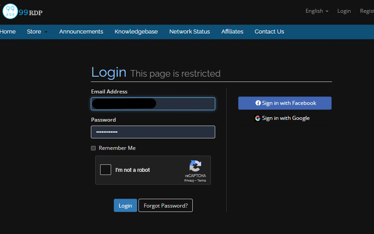Click into the Password field
The height and width of the screenshot is (234, 374).
(153, 132)
